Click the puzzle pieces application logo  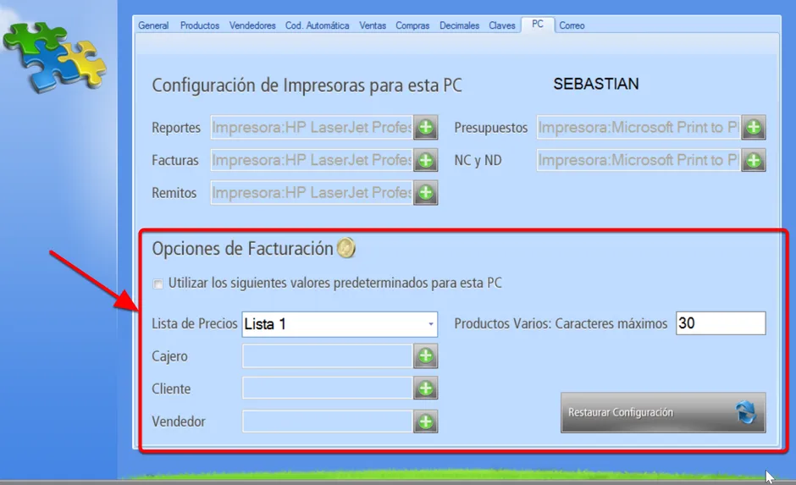pos(56,56)
